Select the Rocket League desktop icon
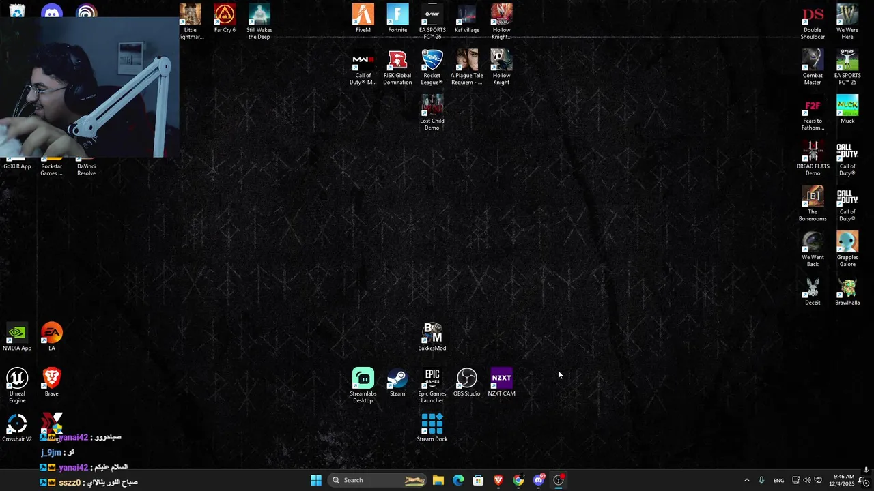 [x=432, y=68]
